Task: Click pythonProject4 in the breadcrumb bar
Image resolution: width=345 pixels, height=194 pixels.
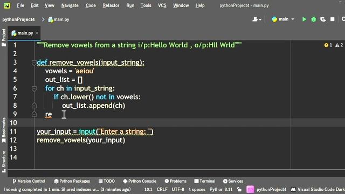Action: [x=18, y=19]
